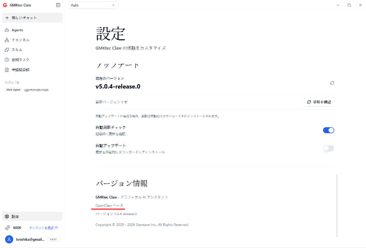Image resolution: width=366 pixels, height=248 pixels.
Task: Click the document icon in sidebar
Action: pyautogui.click(x=7, y=70)
